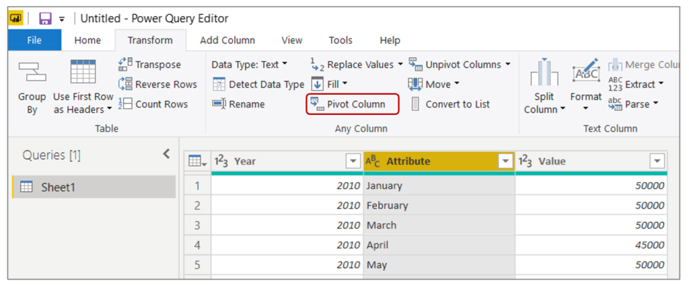689x285 pixels.
Task: Select the cell containing February
Action: 437,205
